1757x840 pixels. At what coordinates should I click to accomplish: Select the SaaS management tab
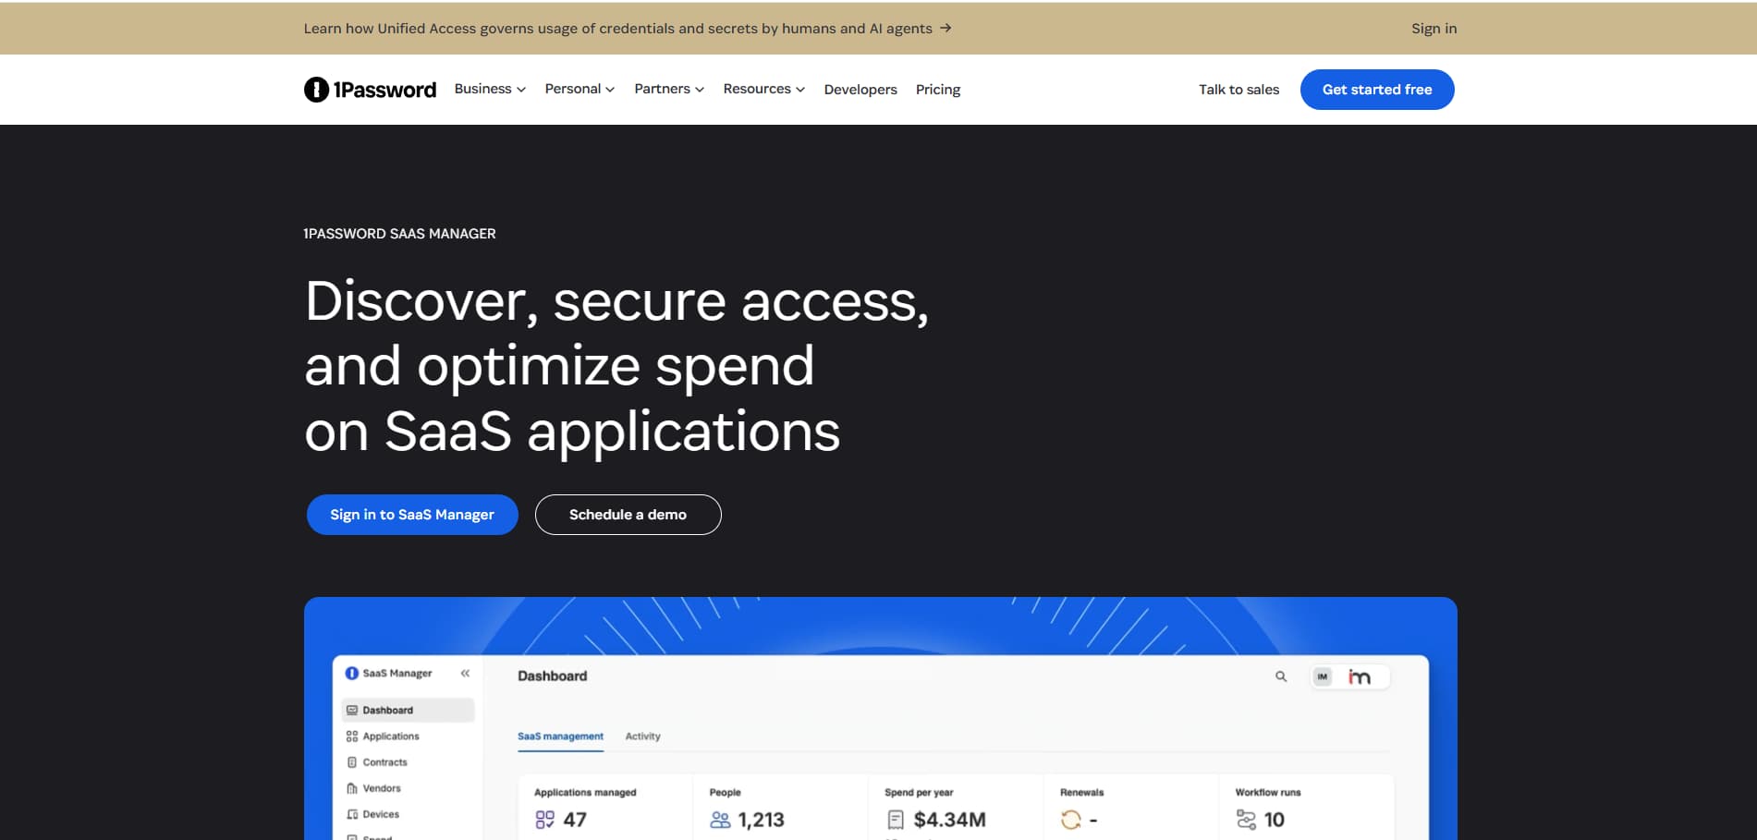560,736
